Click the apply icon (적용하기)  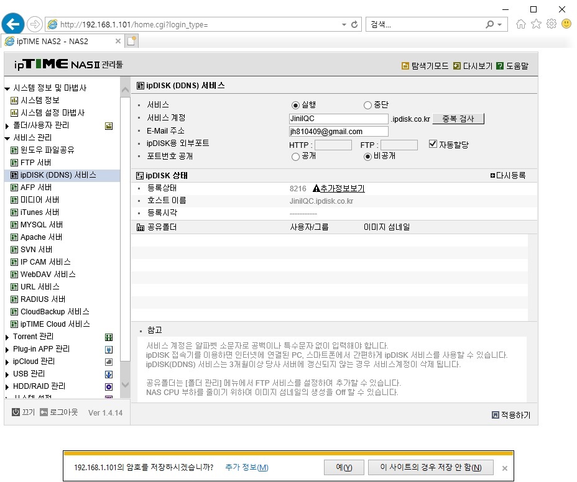496,415
